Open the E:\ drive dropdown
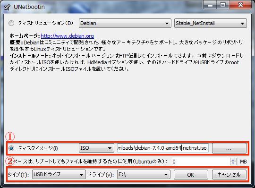Screen dimensions: 255x188 [144, 174]
